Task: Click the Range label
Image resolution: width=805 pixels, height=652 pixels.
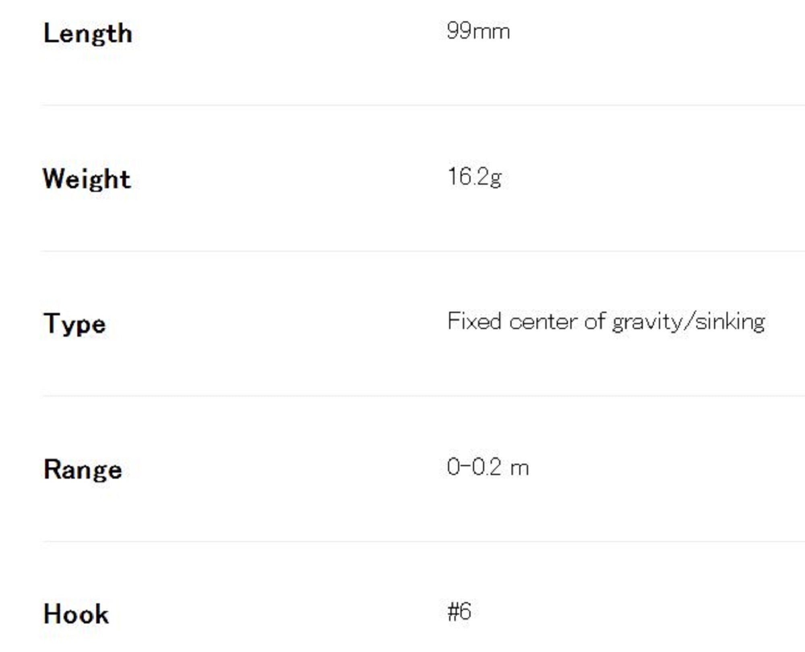Action: (83, 470)
